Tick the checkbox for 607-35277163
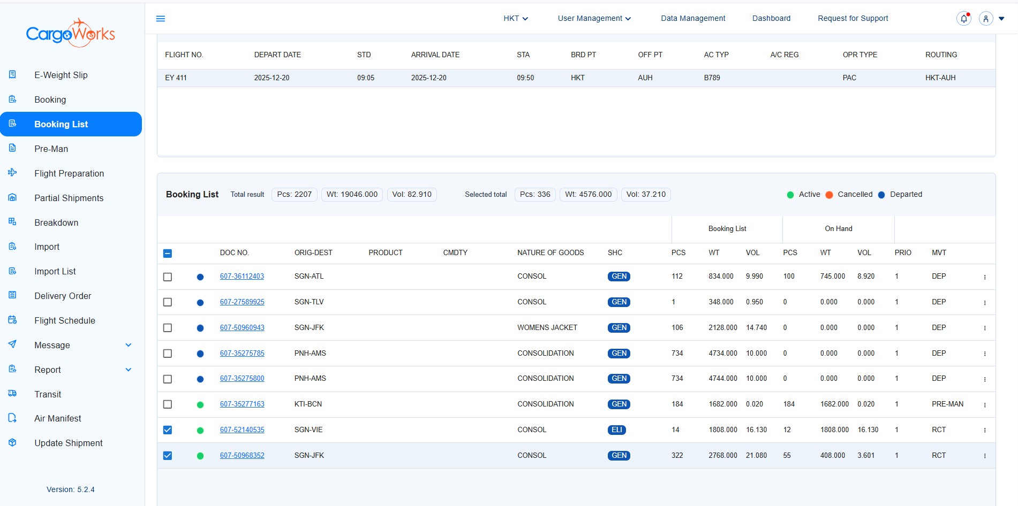 coord(168,404)
